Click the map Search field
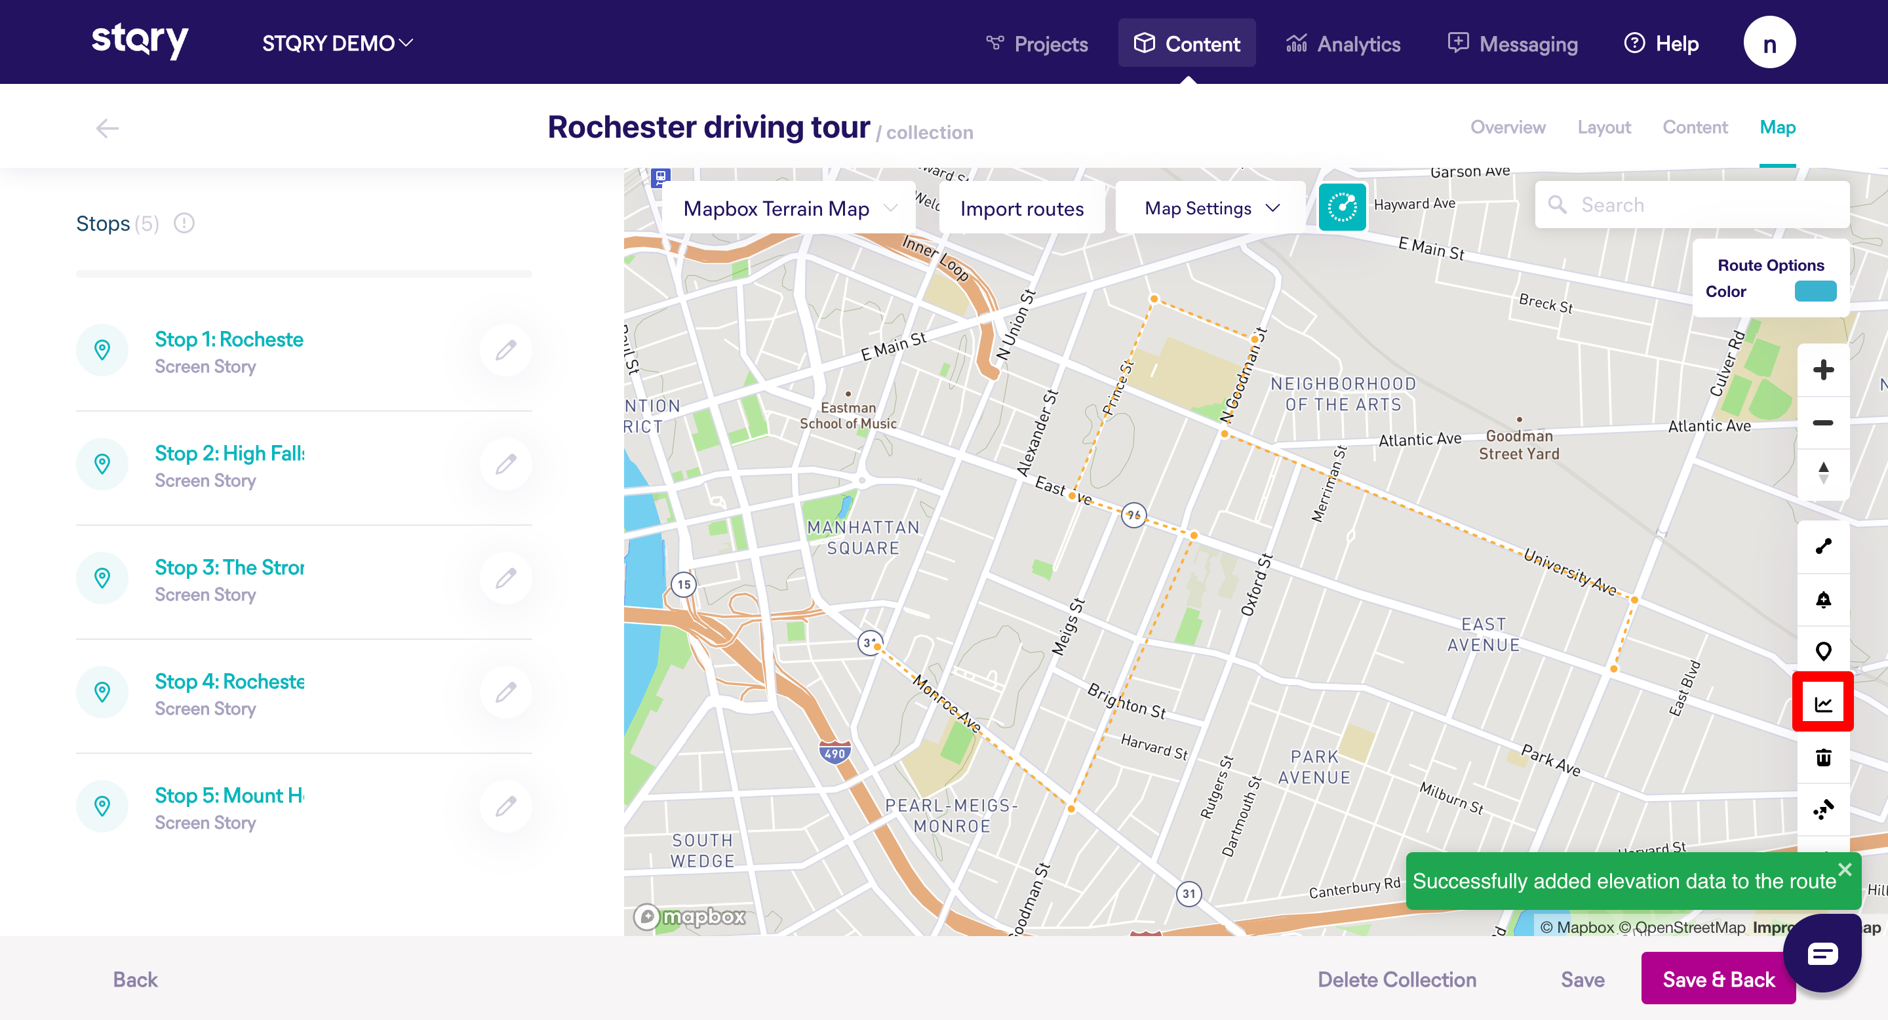The image size is (1888, 1020). coord(1701,205)
